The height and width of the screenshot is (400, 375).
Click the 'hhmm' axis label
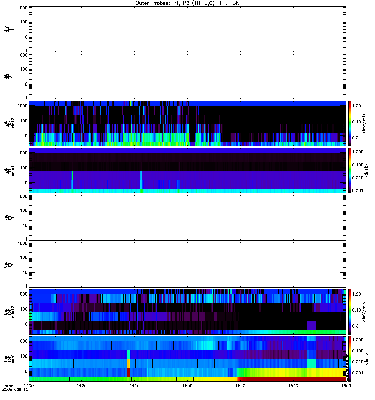click(8, 386)
